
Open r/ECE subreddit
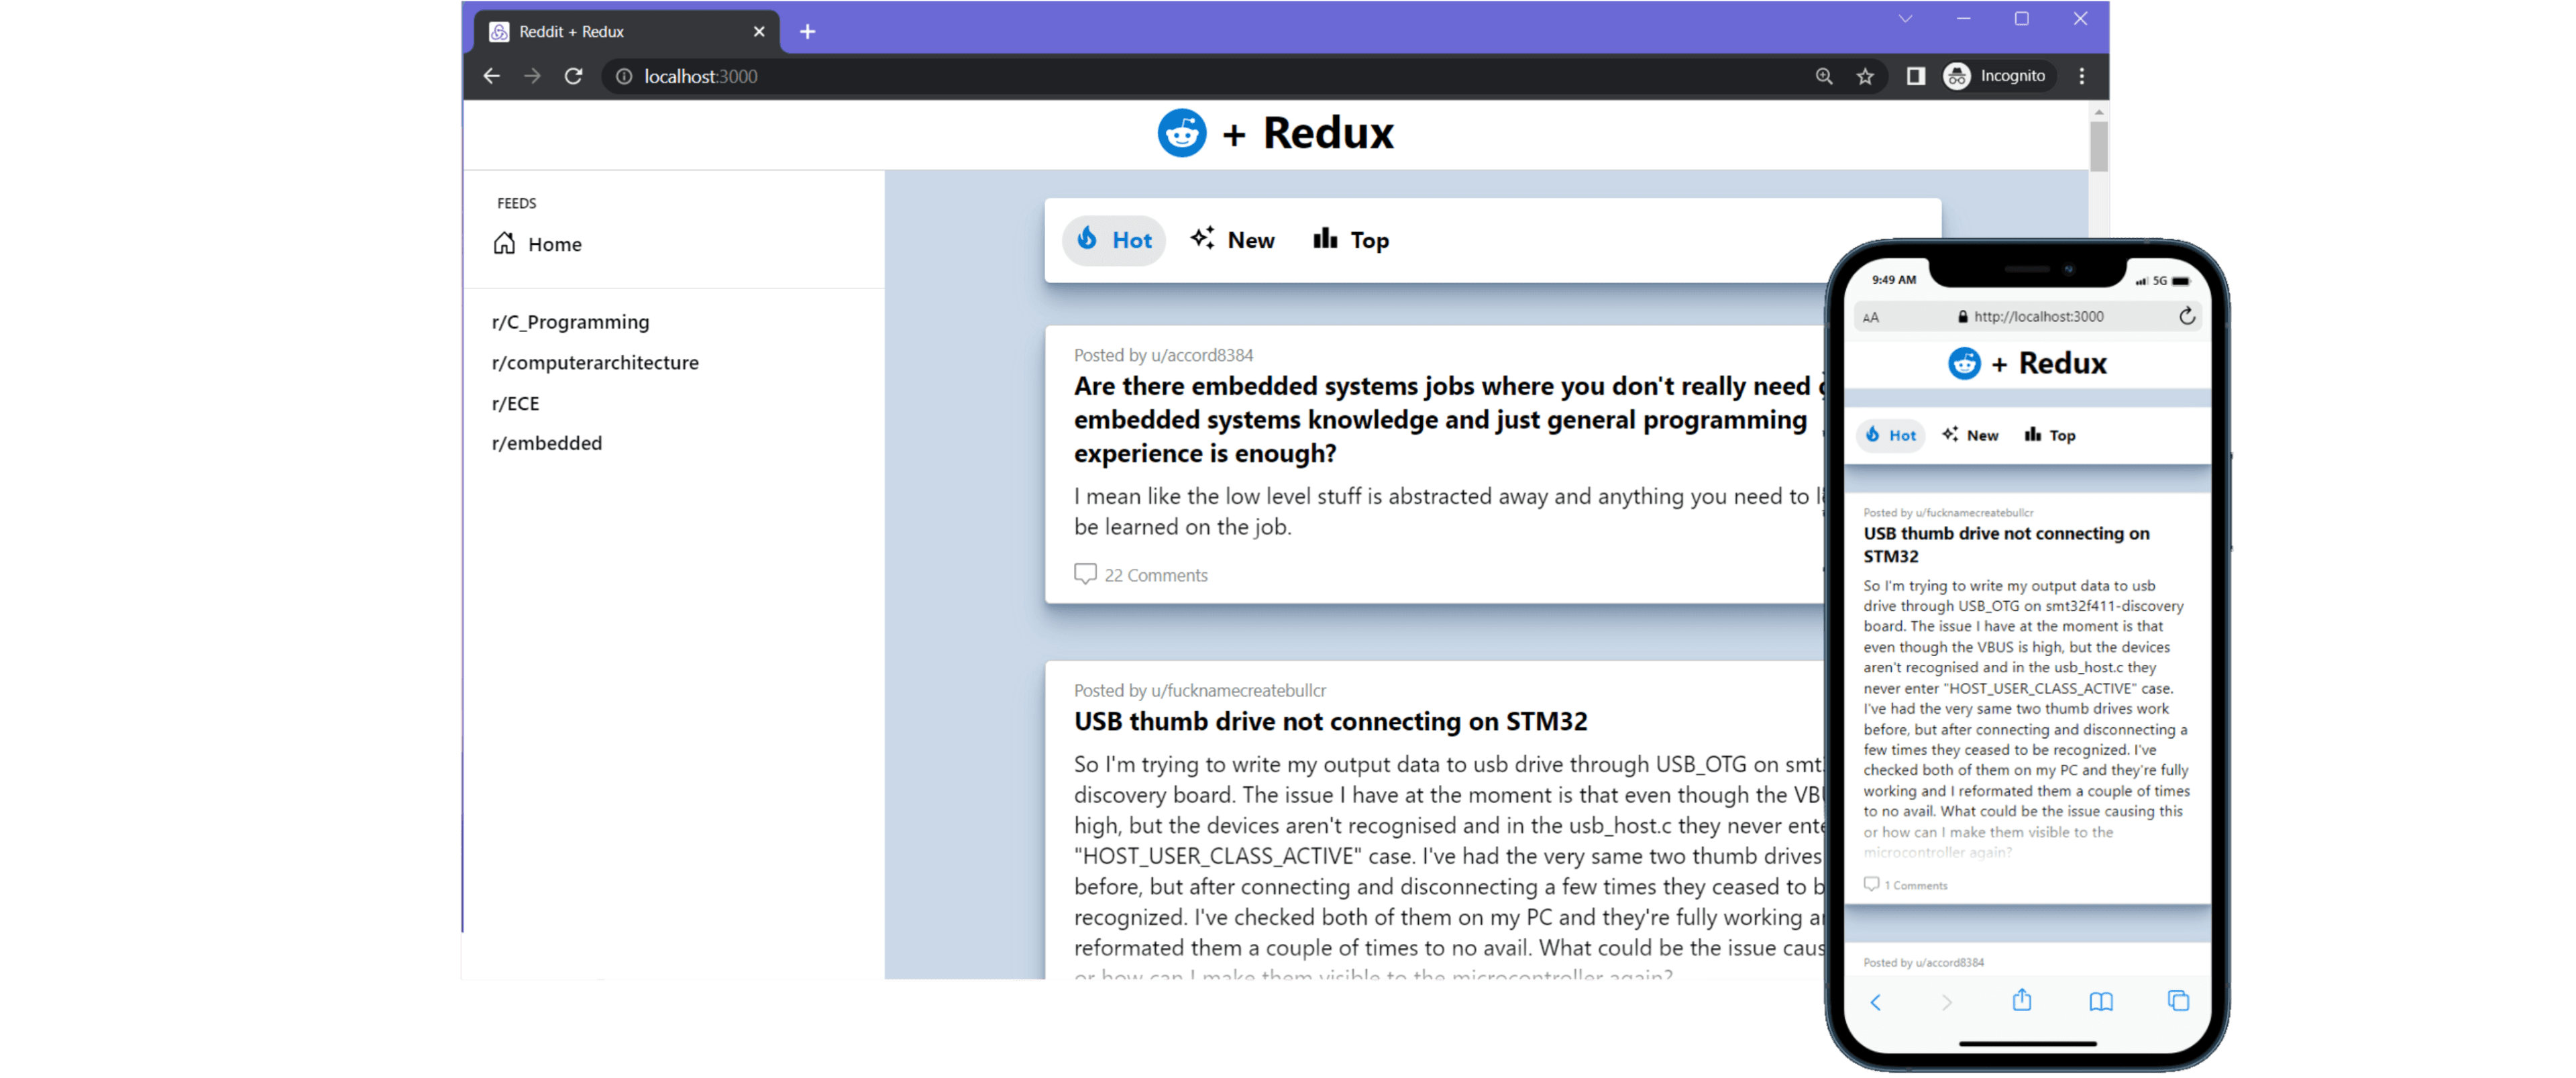click(x=515, y=404)
